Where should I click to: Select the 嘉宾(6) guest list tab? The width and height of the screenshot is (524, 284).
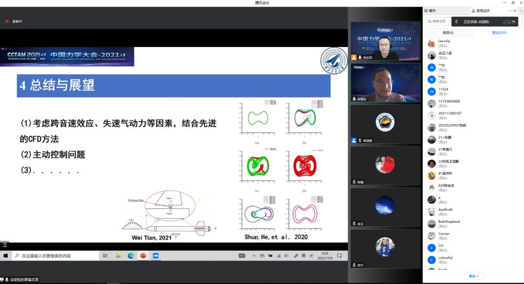coord(448,33)
